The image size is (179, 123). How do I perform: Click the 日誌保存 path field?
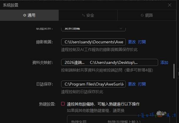click(93, 84)
